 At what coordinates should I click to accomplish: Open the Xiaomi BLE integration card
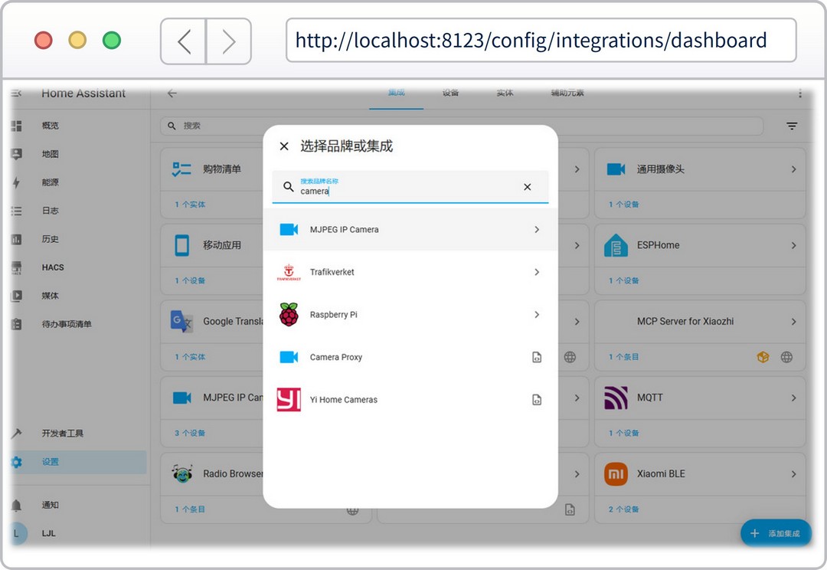[x=700, y=474]
